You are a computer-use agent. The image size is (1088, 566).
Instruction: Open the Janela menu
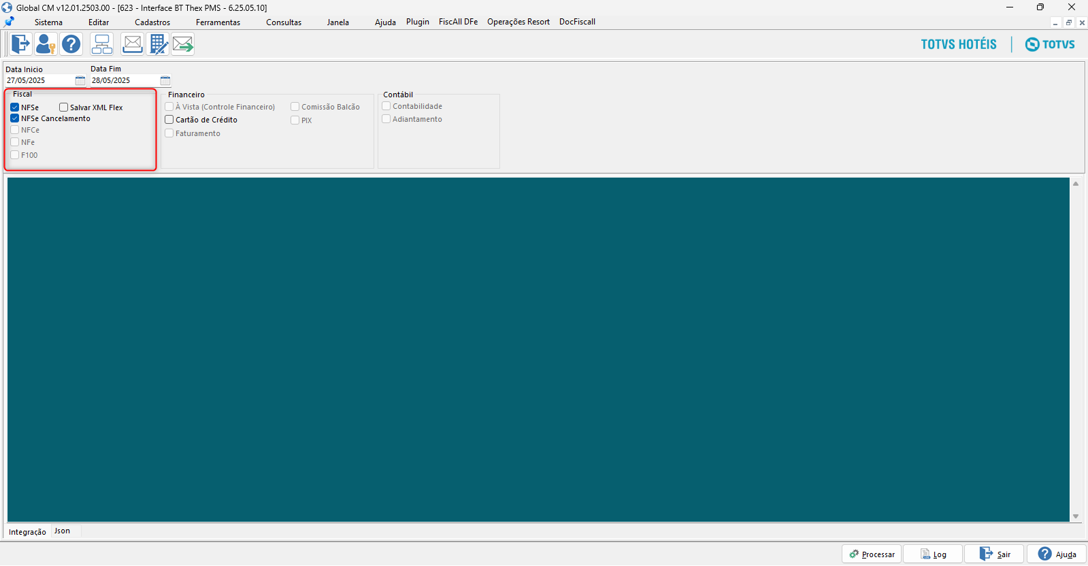pyautogui.click(x=337, y=22)
